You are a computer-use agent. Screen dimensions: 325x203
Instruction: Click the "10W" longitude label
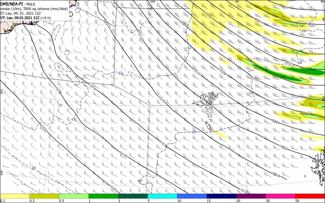[152, 2]
